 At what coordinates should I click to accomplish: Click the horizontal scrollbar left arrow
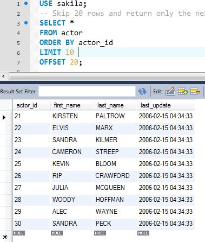tap(3, 76)
